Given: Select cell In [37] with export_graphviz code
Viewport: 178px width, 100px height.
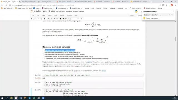Looking at the screenshot, I should pyautogui.click(x=93, y=92).
